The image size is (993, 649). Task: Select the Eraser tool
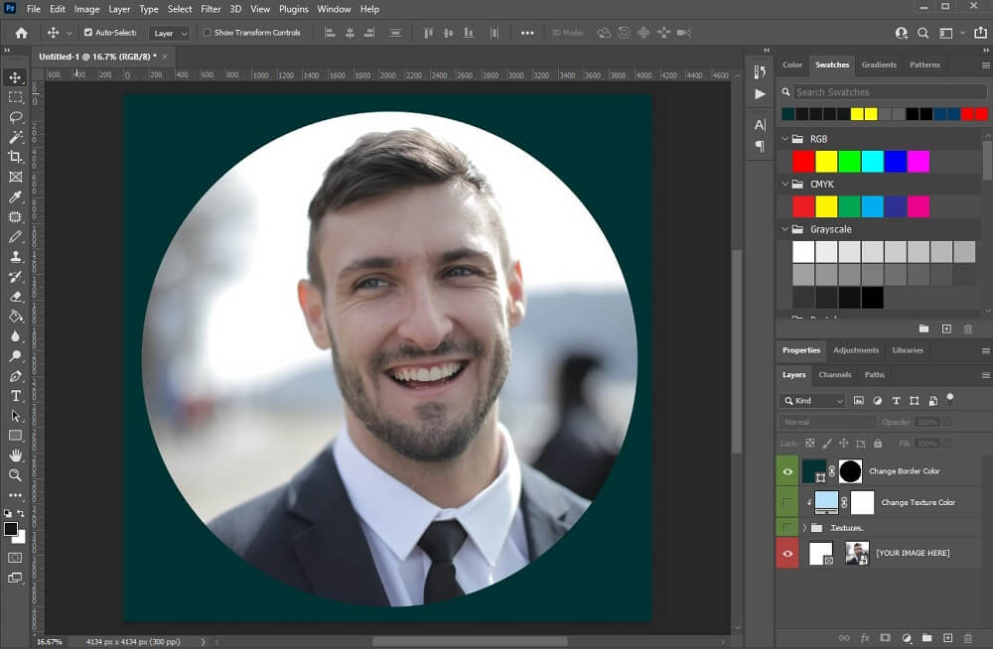[15, 297]
